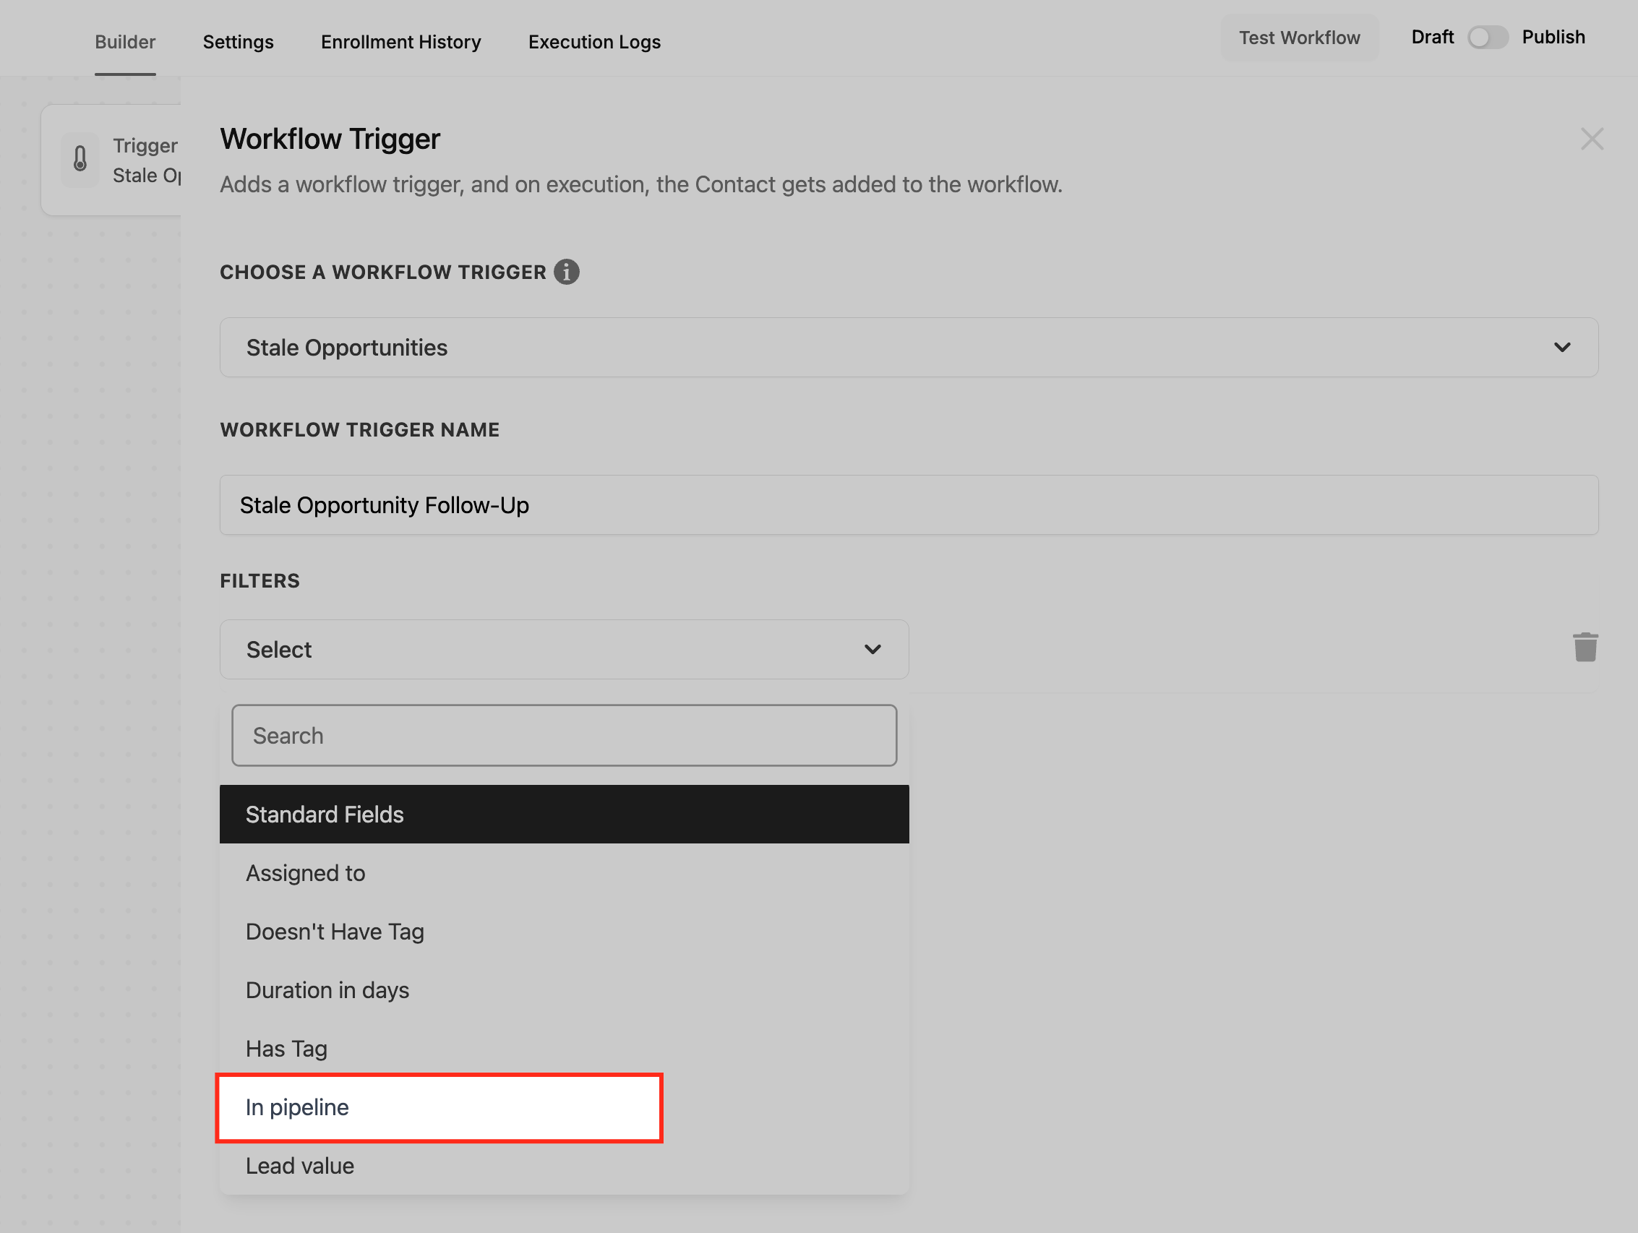Screen dimensions: 1638x1233
Task: Select the Assigned to filter option
Action: [x=306, y=873]
